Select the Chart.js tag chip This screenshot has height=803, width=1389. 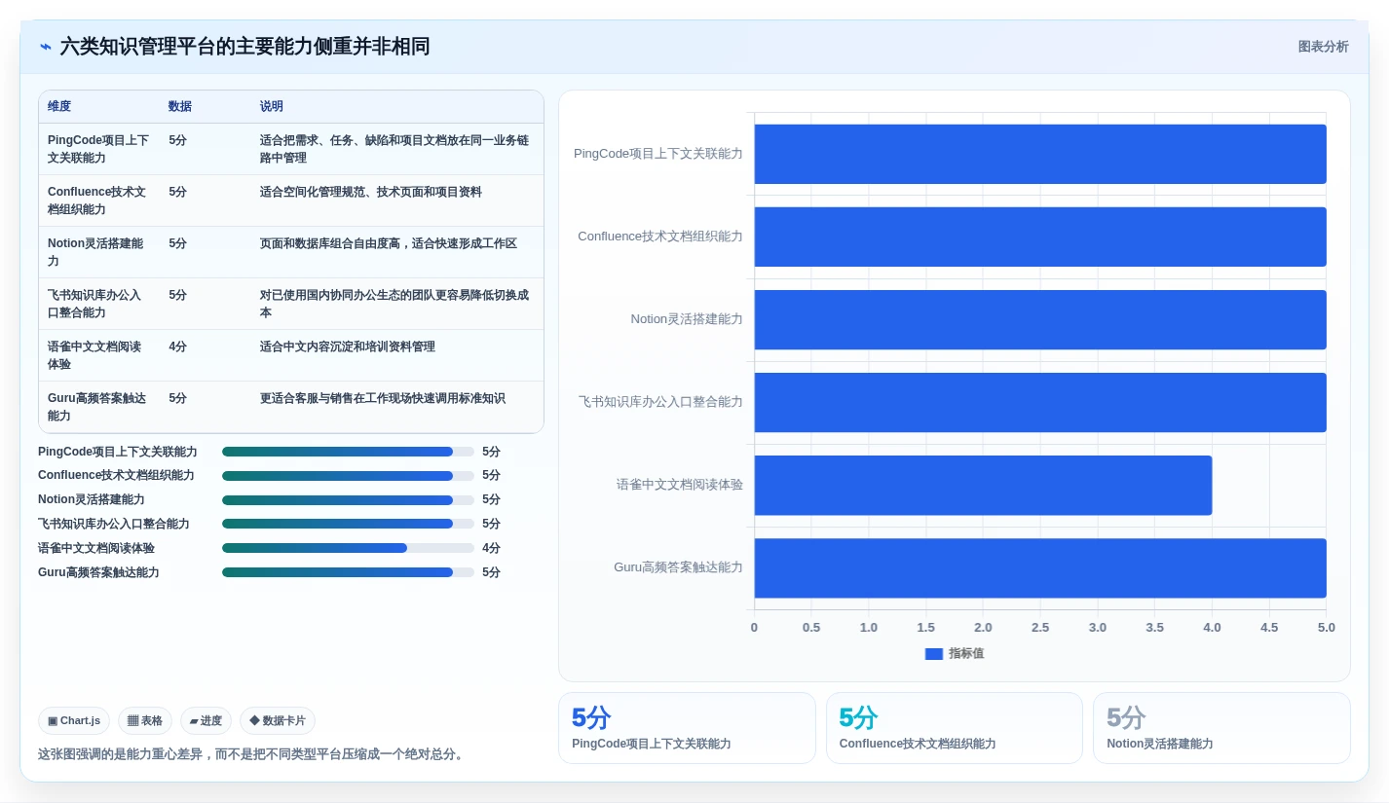tap(74, 720)
